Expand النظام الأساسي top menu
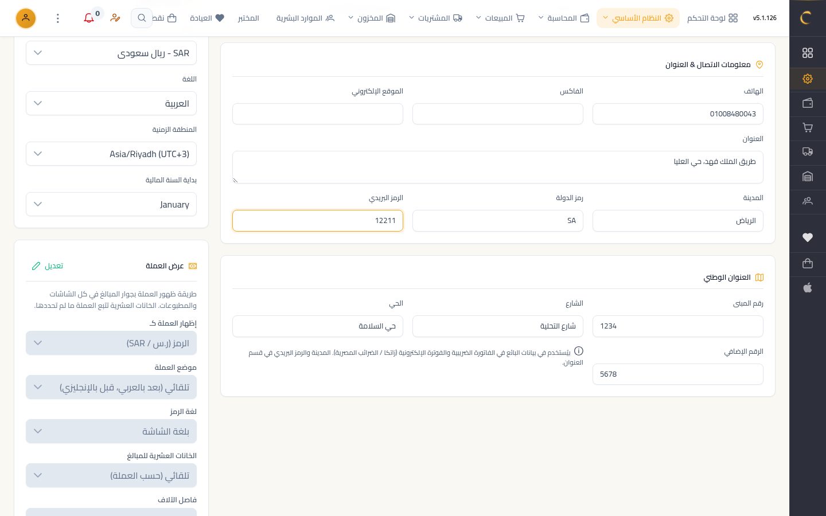826x516 pixels. tap(638, 18)
